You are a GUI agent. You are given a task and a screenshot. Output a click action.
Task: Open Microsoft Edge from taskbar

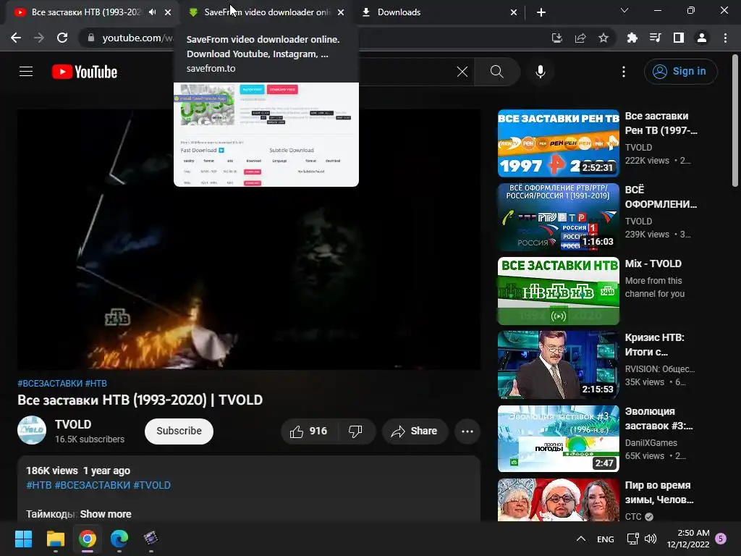(x=119, y=539)
